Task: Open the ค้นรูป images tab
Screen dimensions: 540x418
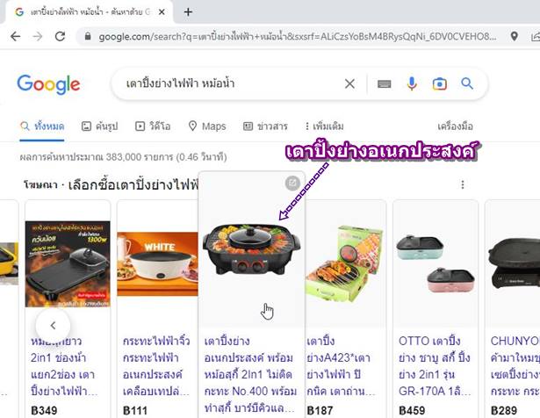Action: [x=99, y=126]
